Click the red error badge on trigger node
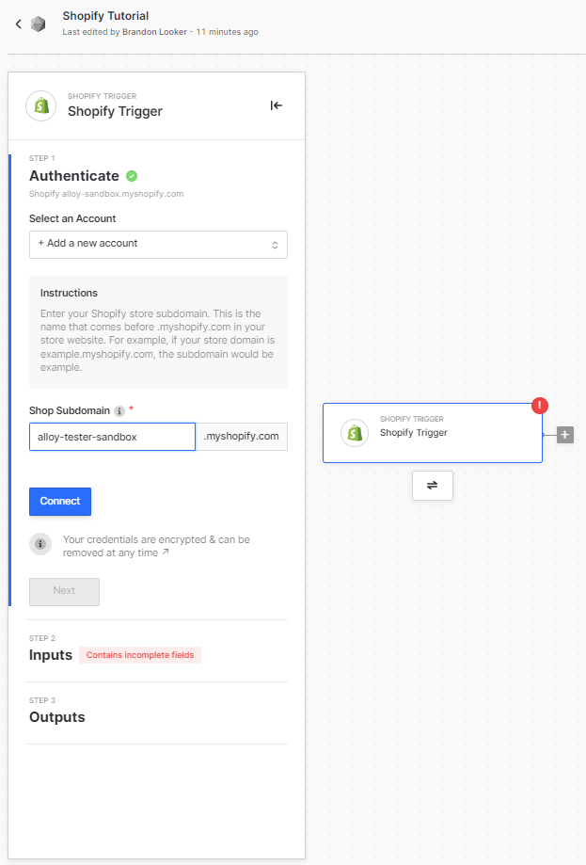Image resolution: width=586 pixels, height=865 pixels. tap(540, 406)
